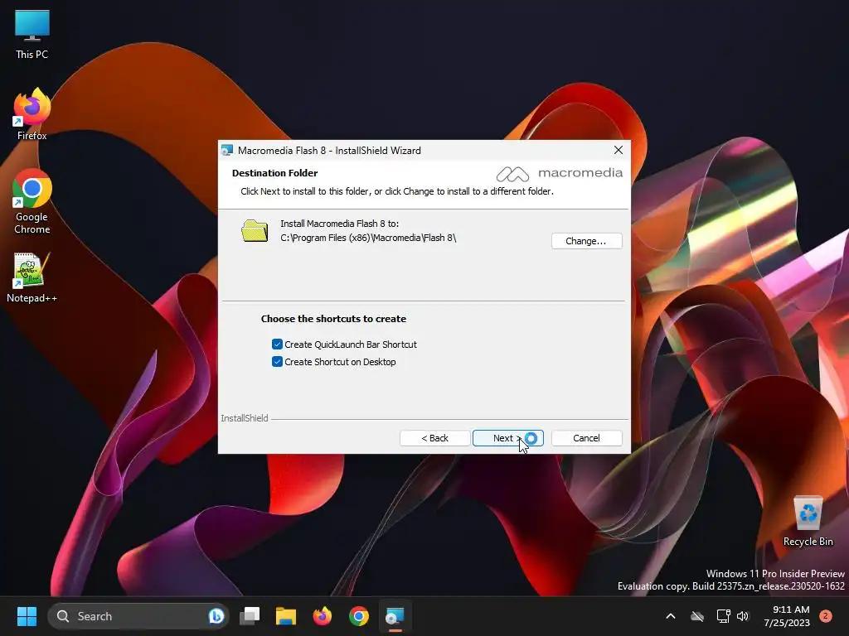Viewport: 849px width, 636px height.
Task: Cancel the Flash 8 installation
Action: (x=586, y=438)
